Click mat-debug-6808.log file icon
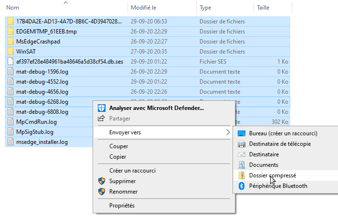338x218 pixels. pyautogui.click(x=11, y=112)
